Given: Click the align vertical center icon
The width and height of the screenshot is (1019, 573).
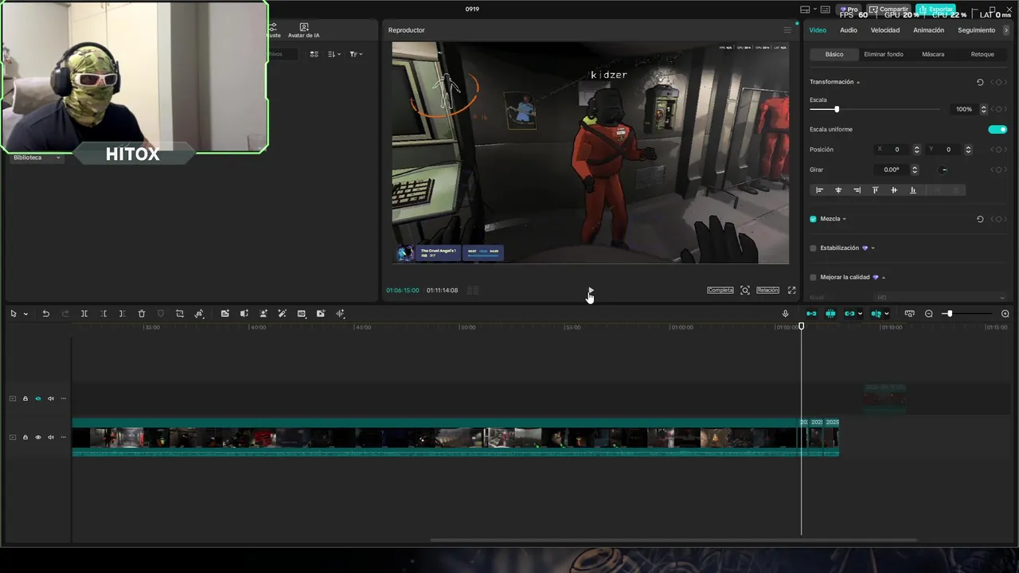Looking at the screenshot, I should click(894, 190).
